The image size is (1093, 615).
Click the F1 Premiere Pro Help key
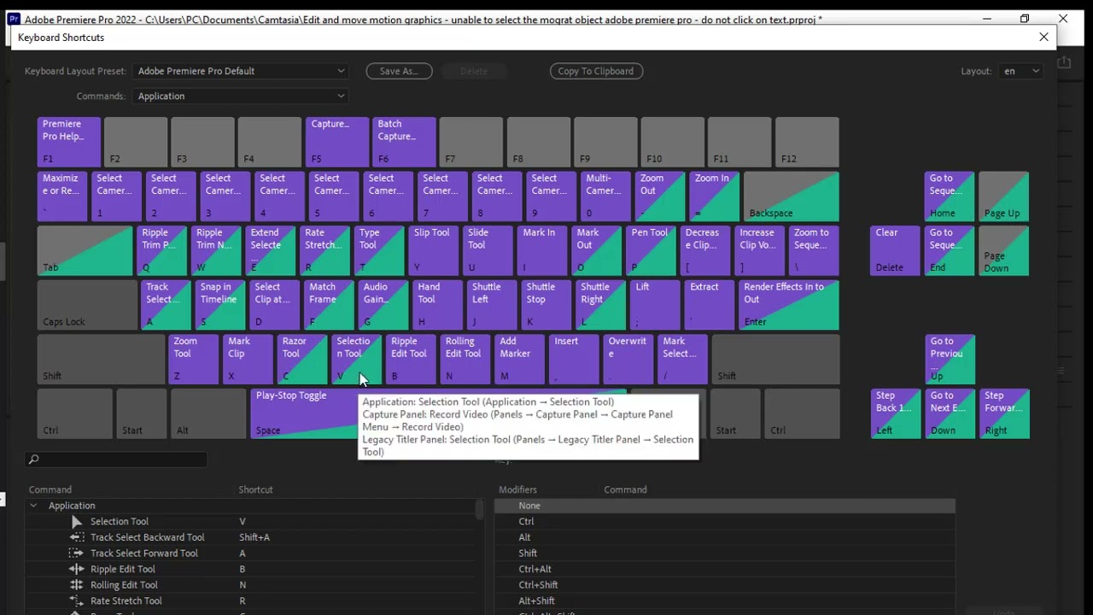click(x=69, y=142)
